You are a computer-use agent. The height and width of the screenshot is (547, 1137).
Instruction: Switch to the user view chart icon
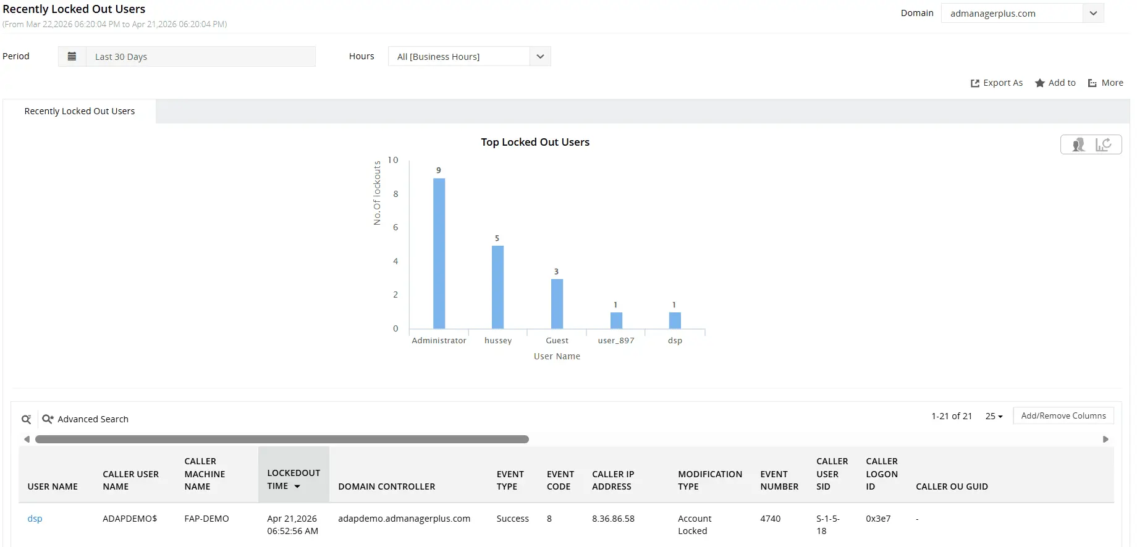point(1078,144)
